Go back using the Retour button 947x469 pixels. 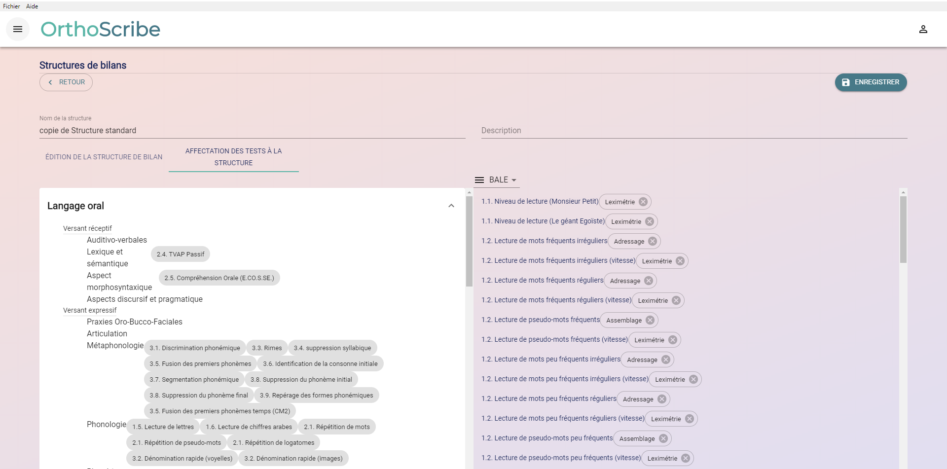click(x=66, y=82)
